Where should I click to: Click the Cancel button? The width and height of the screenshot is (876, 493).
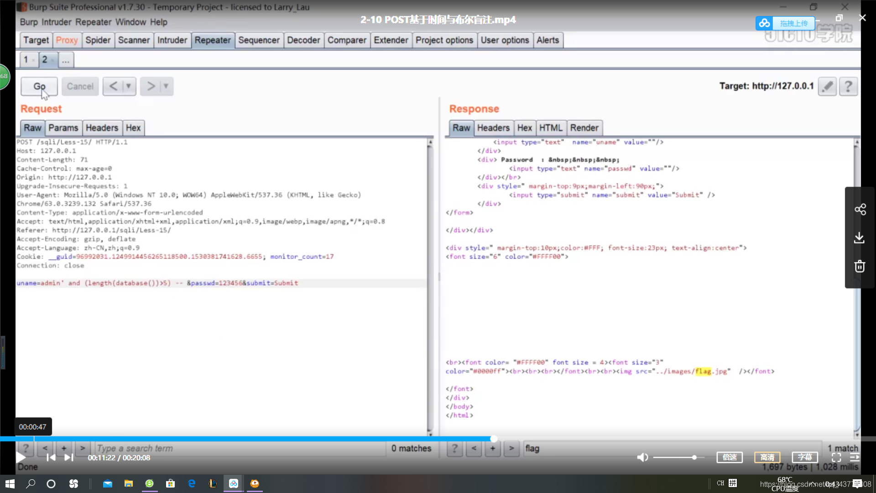[x=80, y=86]
